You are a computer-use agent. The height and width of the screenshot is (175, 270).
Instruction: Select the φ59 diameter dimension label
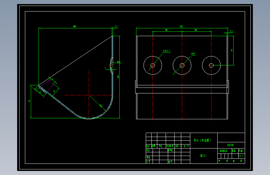(x=193, y=54)
